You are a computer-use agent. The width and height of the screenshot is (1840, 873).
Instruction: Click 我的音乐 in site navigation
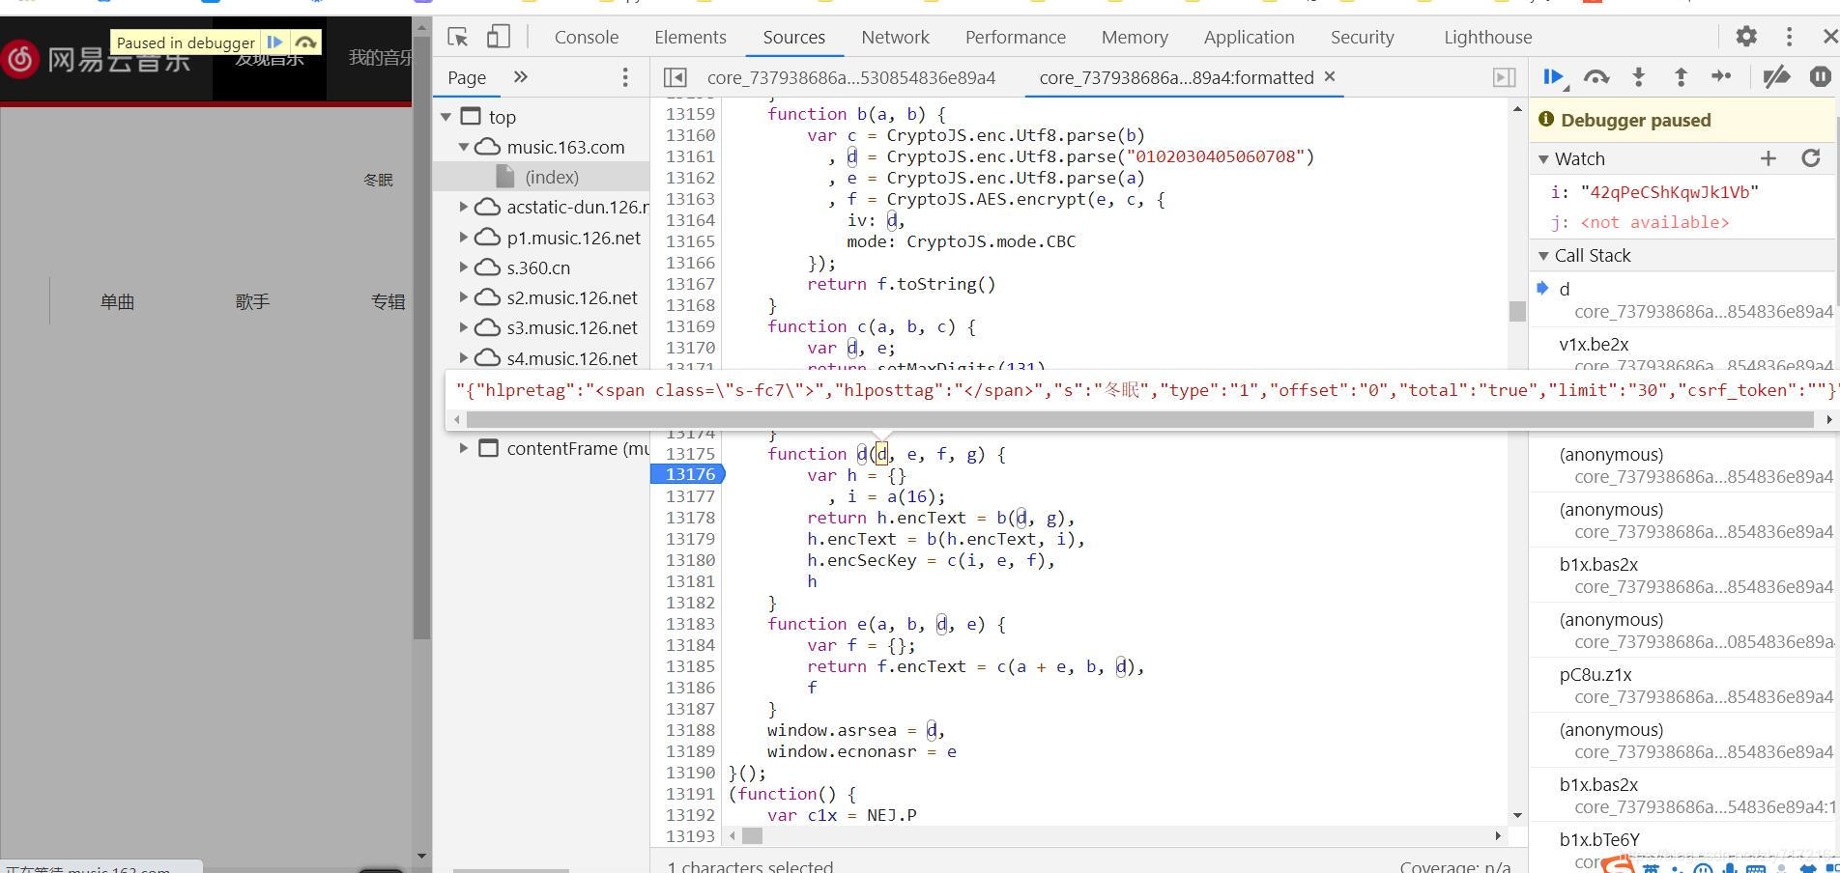[x=380, y=58]
